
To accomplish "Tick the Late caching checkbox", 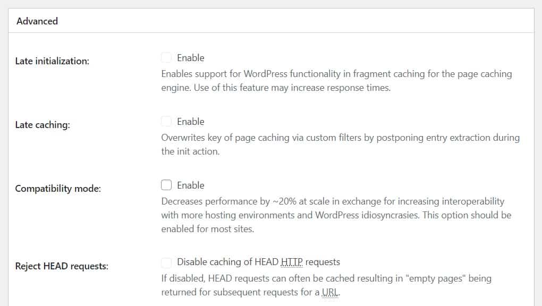I will tap(166, 122).
